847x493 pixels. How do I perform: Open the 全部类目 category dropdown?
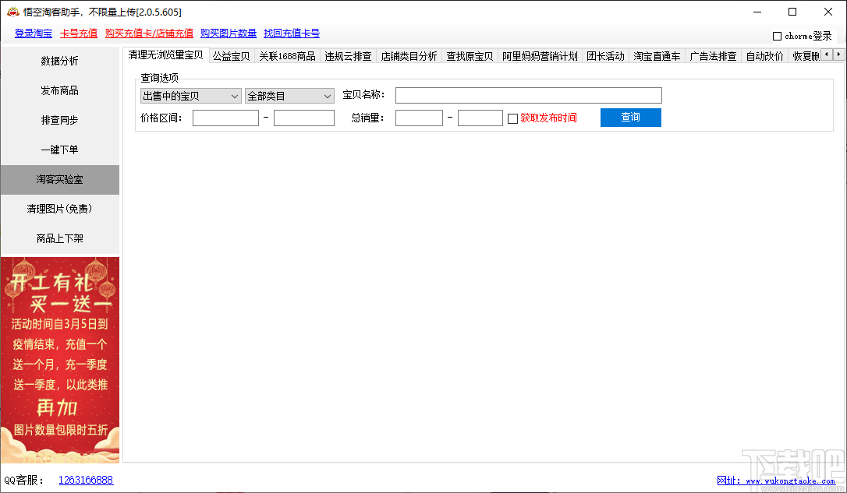289,96
